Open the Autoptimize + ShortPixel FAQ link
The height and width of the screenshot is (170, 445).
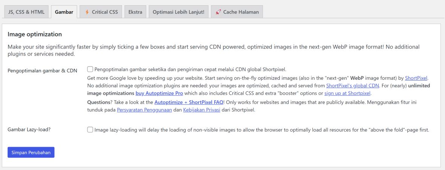[189, 102]
